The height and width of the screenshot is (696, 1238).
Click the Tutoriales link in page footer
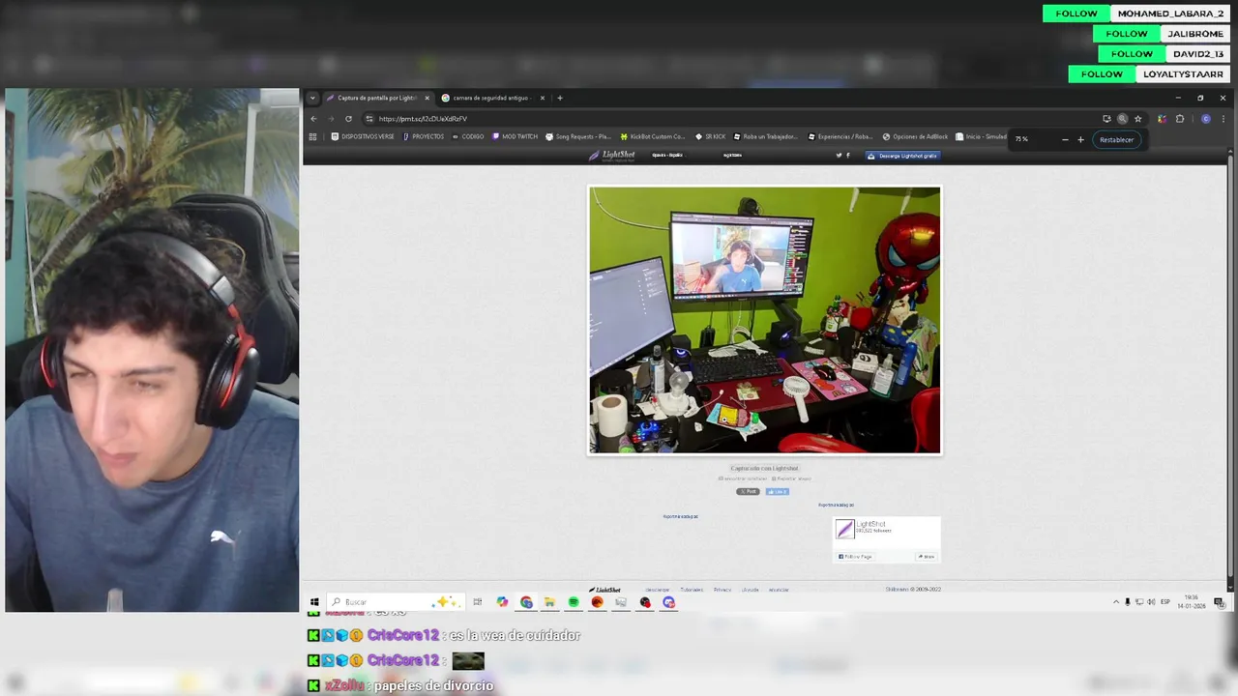(x=692, y=590)
